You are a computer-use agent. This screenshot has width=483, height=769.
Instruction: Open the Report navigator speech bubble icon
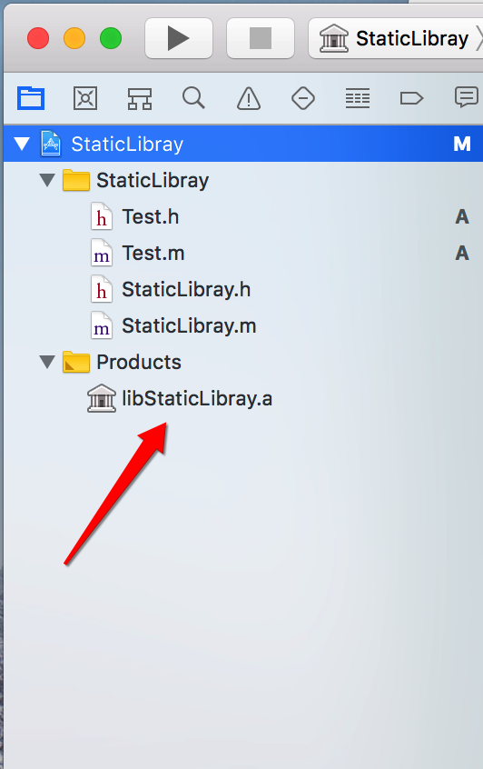(466, 97)
